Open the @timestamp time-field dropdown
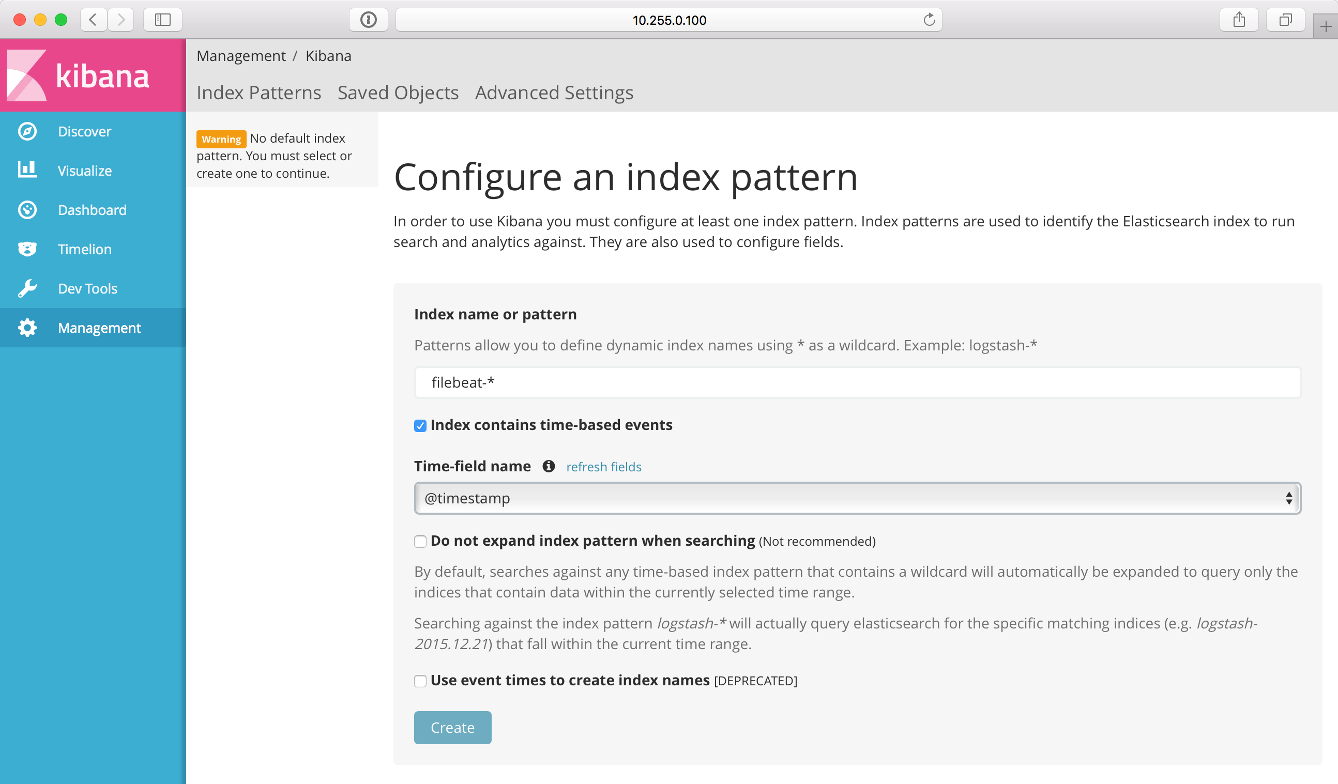Viewport: 1338px width, 784px height. point(857,498)
